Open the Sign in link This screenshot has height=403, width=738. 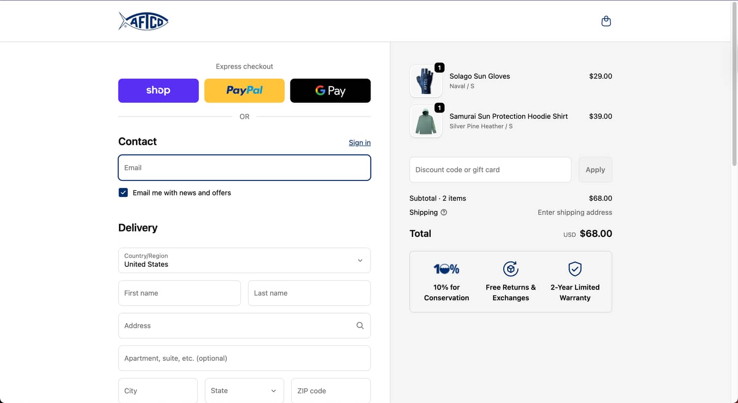pos(360,143)
